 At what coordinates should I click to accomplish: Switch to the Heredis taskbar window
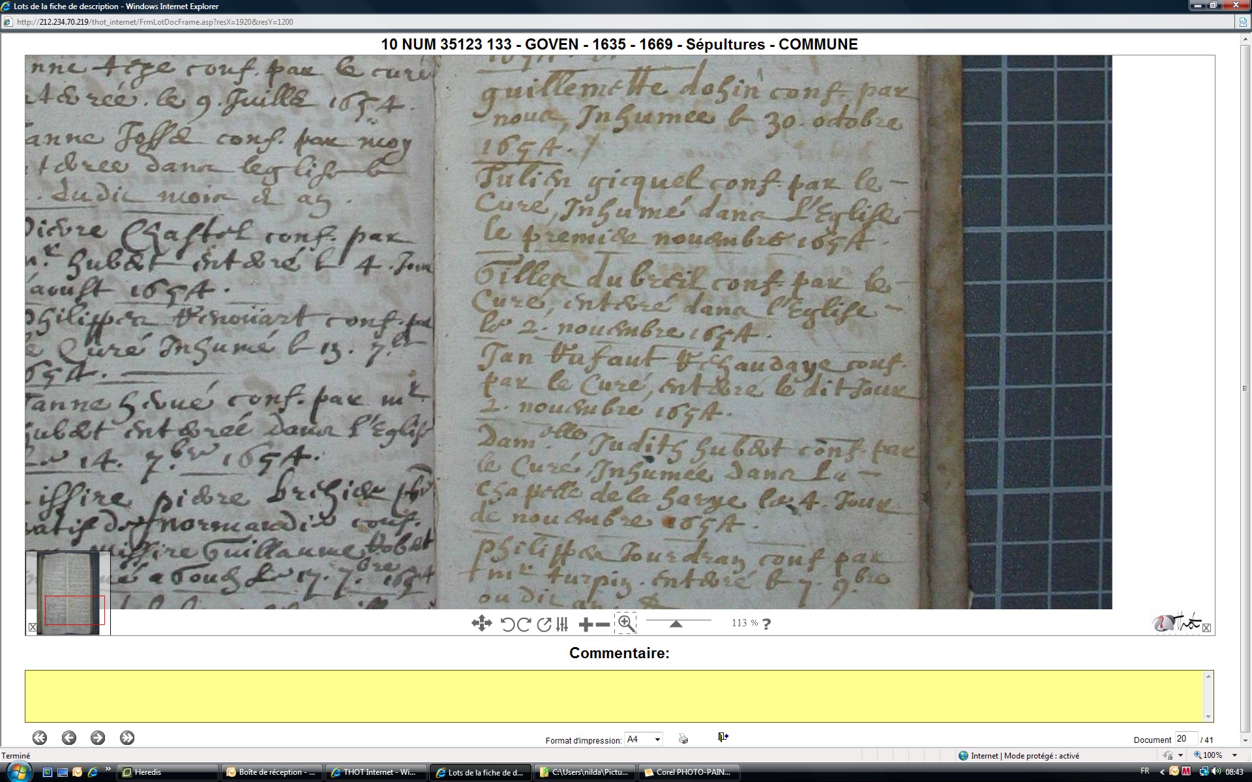click(x=168, y=772)
